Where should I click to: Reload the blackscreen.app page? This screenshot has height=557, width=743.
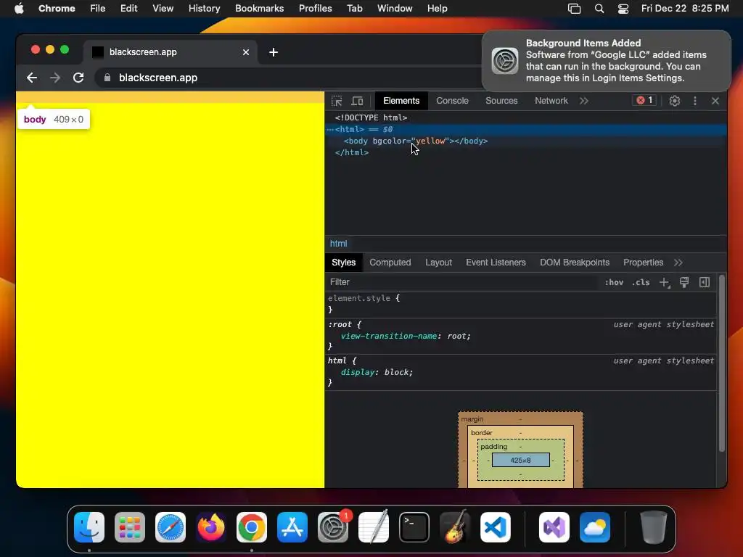pos(78,78)
